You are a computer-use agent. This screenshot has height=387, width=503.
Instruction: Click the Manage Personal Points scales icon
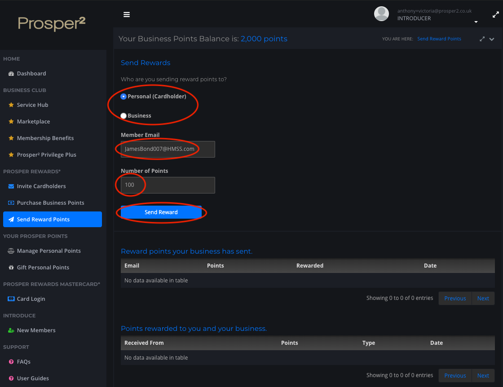[11, 251]
